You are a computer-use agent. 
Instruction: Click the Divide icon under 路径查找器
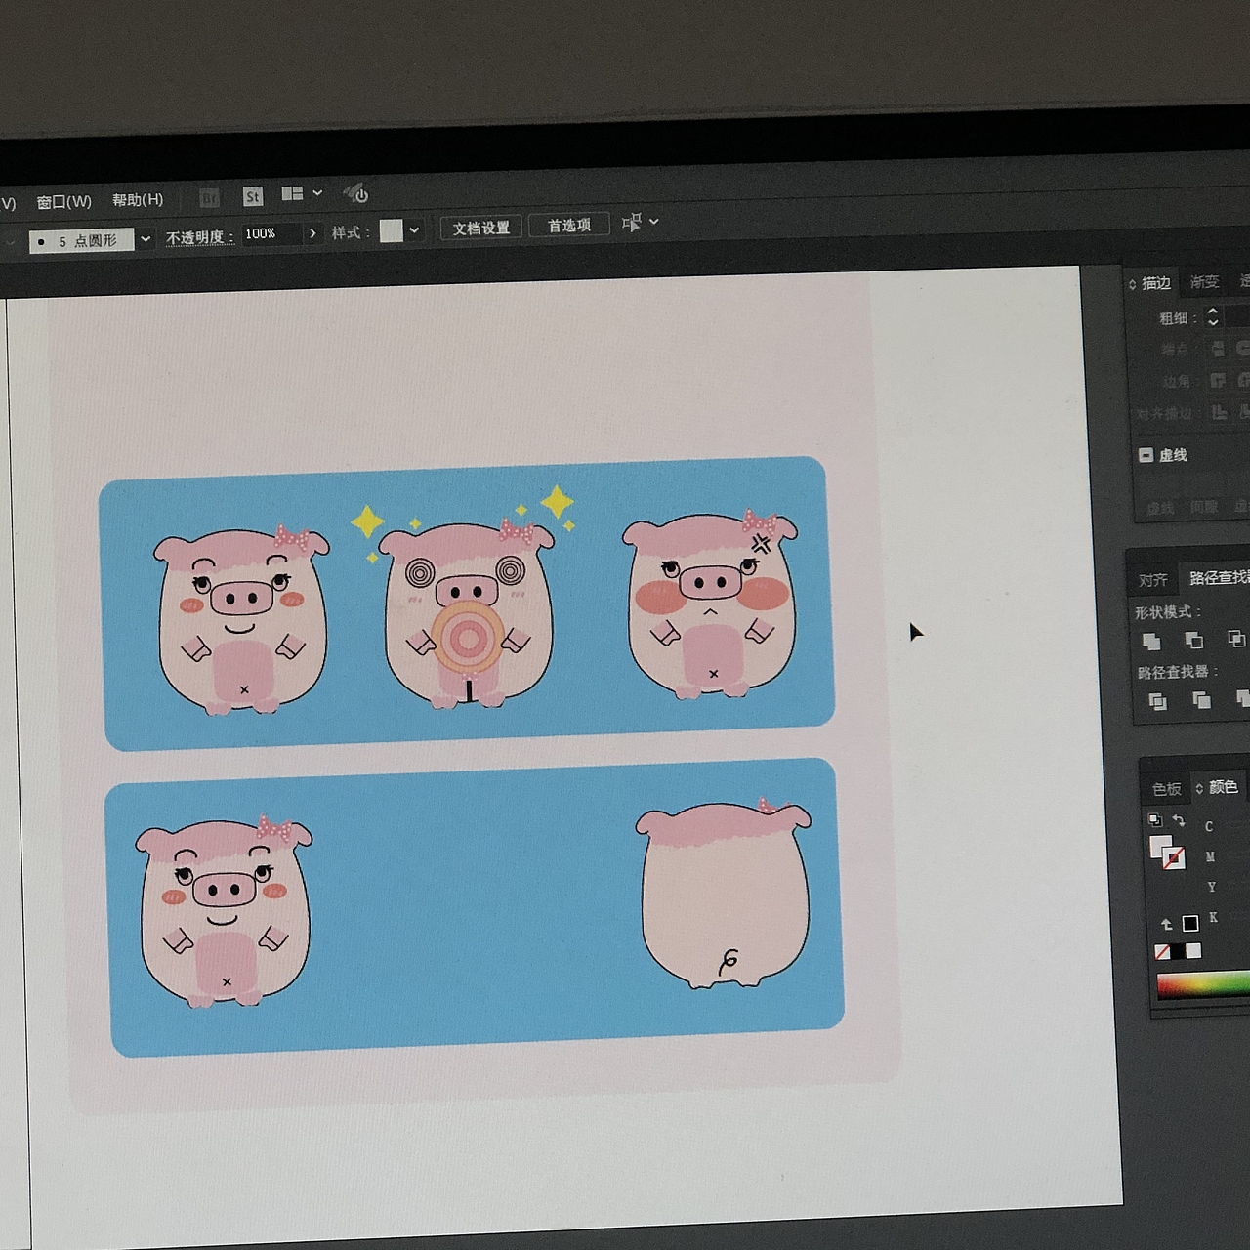point(1157,700)
